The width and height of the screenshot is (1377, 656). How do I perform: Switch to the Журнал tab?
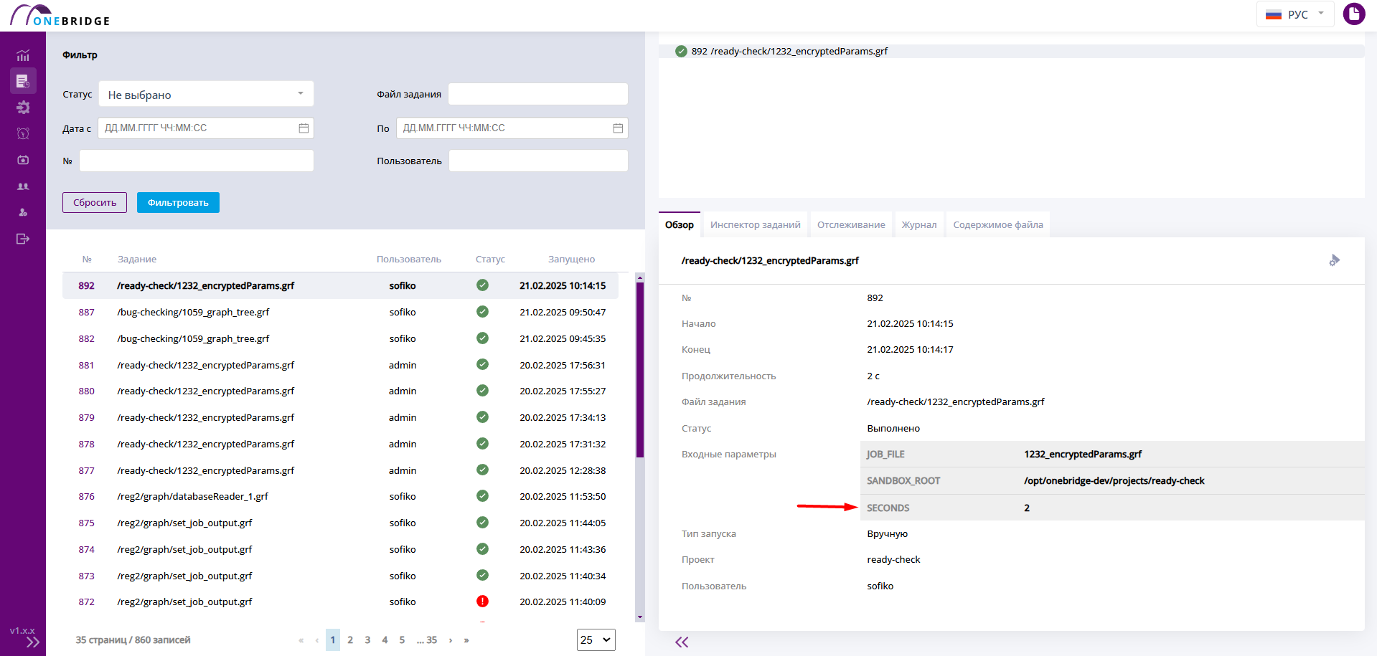point(919,224)
